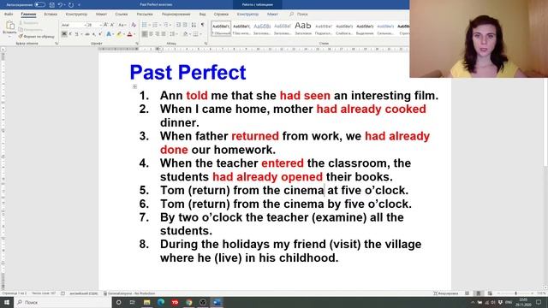
Task: Click the increase font size icon
Action: pyautogui.click(x=106, y=25)
